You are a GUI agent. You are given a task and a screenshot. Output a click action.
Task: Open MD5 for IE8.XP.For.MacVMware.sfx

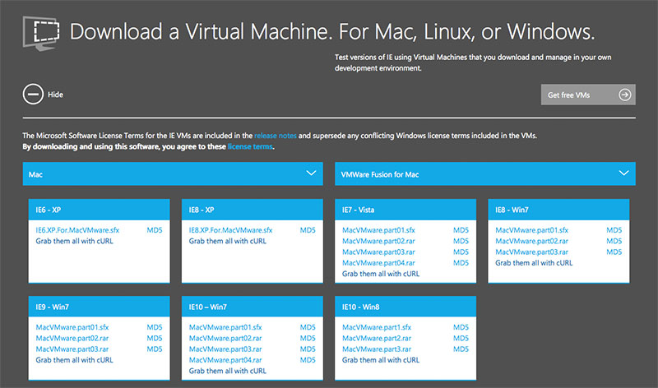click(x=308, y=230)
